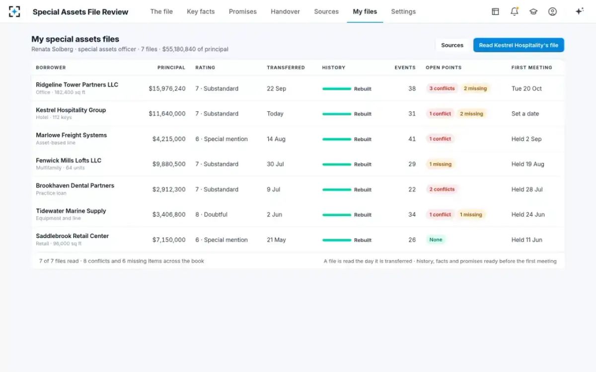Click the History column header

334,67
